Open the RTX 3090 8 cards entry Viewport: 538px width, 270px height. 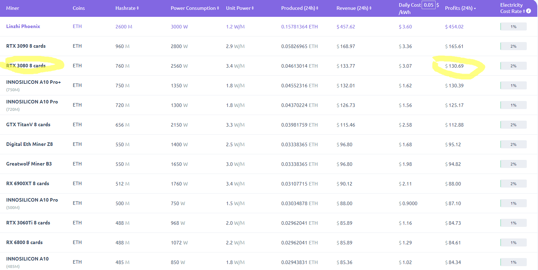click(26, 46)
